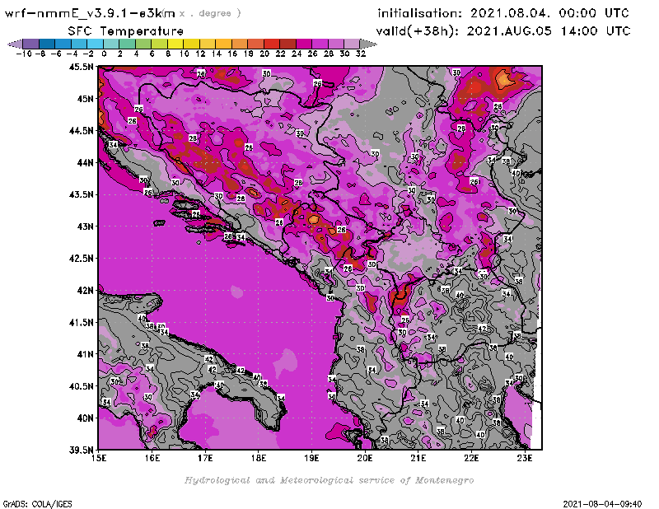
Task: Click the valid time '2021.AUG.05 14:00 UTC'
Action: click(549, 31)
